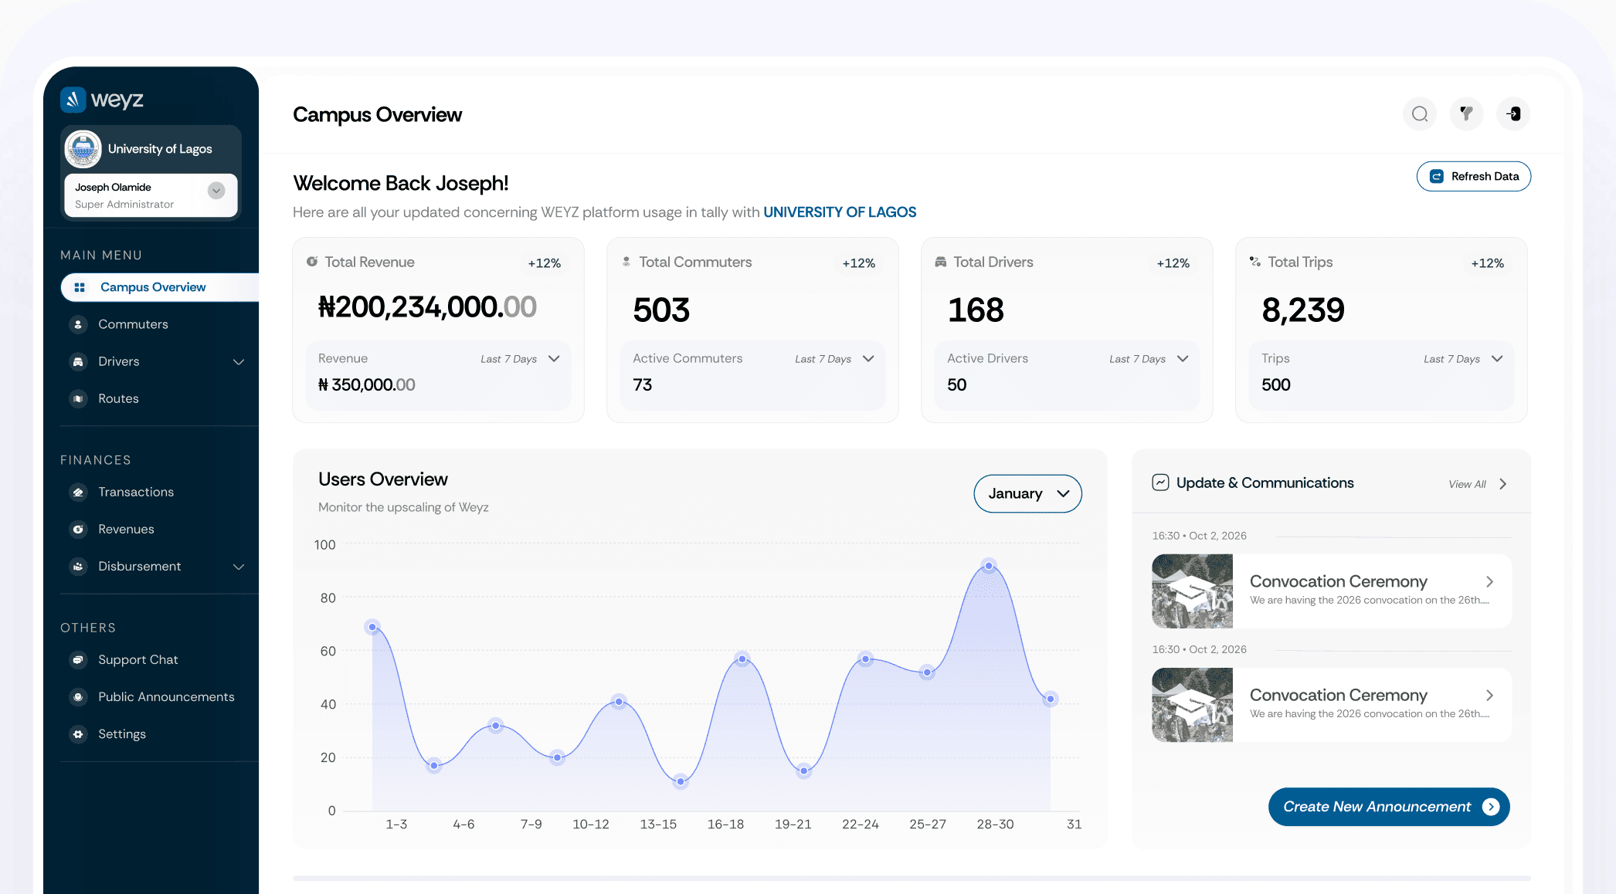Open Revenue Last 7 Days dropdown

(x=521, y=359)
